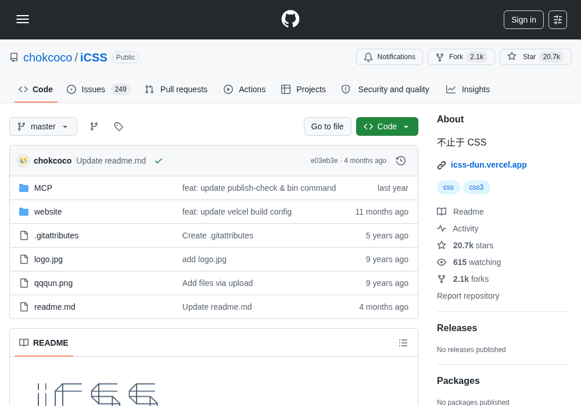This screenshot has width=581, height=406.
Task: Fork the repository with Fork button
Action: (461, 57)
